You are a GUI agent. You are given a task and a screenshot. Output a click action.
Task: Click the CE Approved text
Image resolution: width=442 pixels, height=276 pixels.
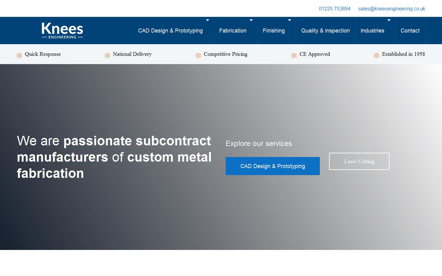tap(315, 54)
